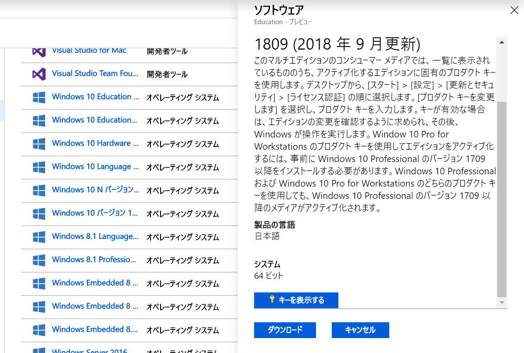Open Windows 10 N バージョン... link

click(96, 190)
